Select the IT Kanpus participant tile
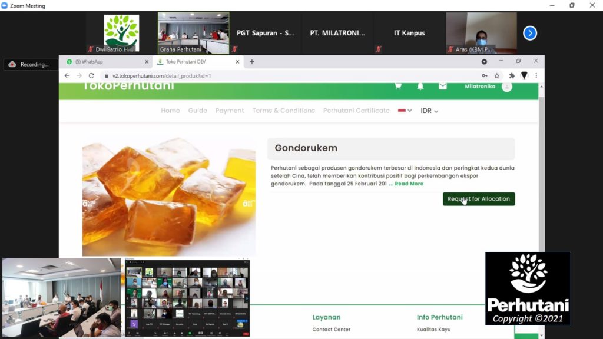Screen dimensions: 603x339 (x=409, y=33)
